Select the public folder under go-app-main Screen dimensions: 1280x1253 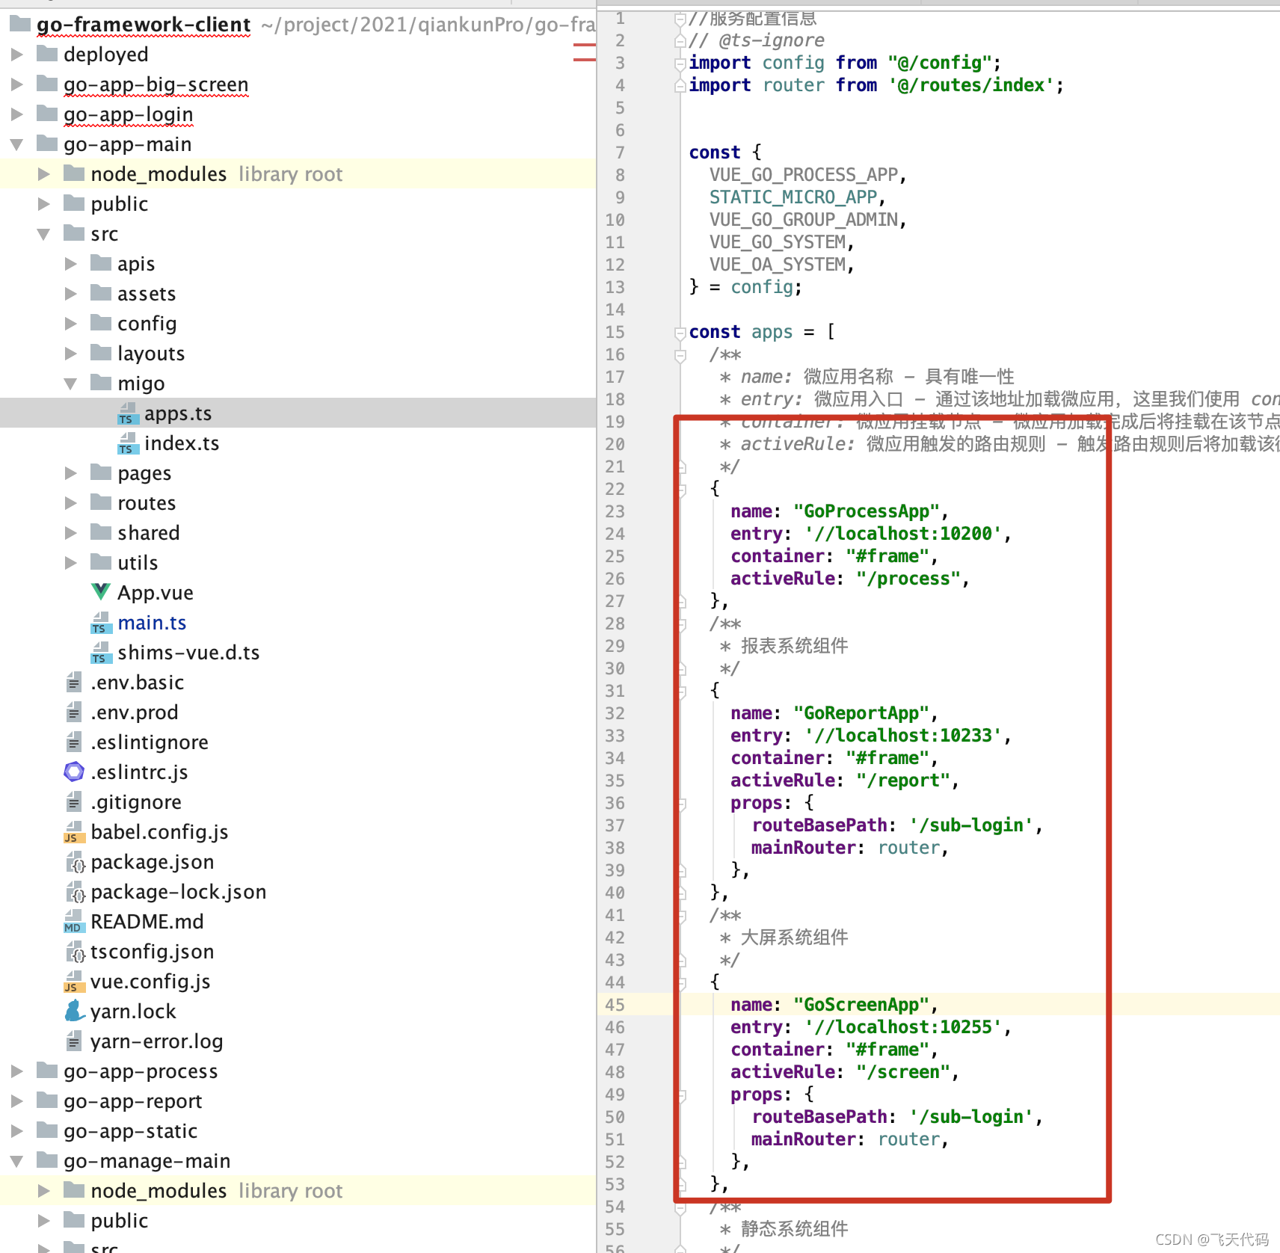pos(298,203)
